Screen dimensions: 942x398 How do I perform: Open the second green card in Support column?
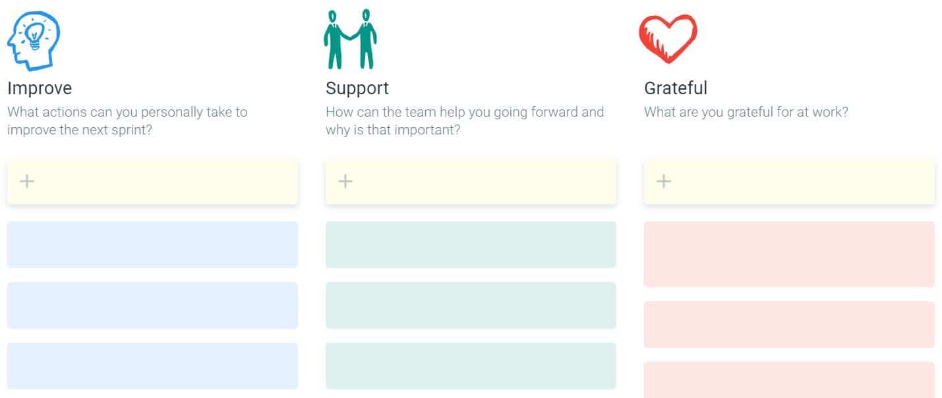[x=471, y=305]
